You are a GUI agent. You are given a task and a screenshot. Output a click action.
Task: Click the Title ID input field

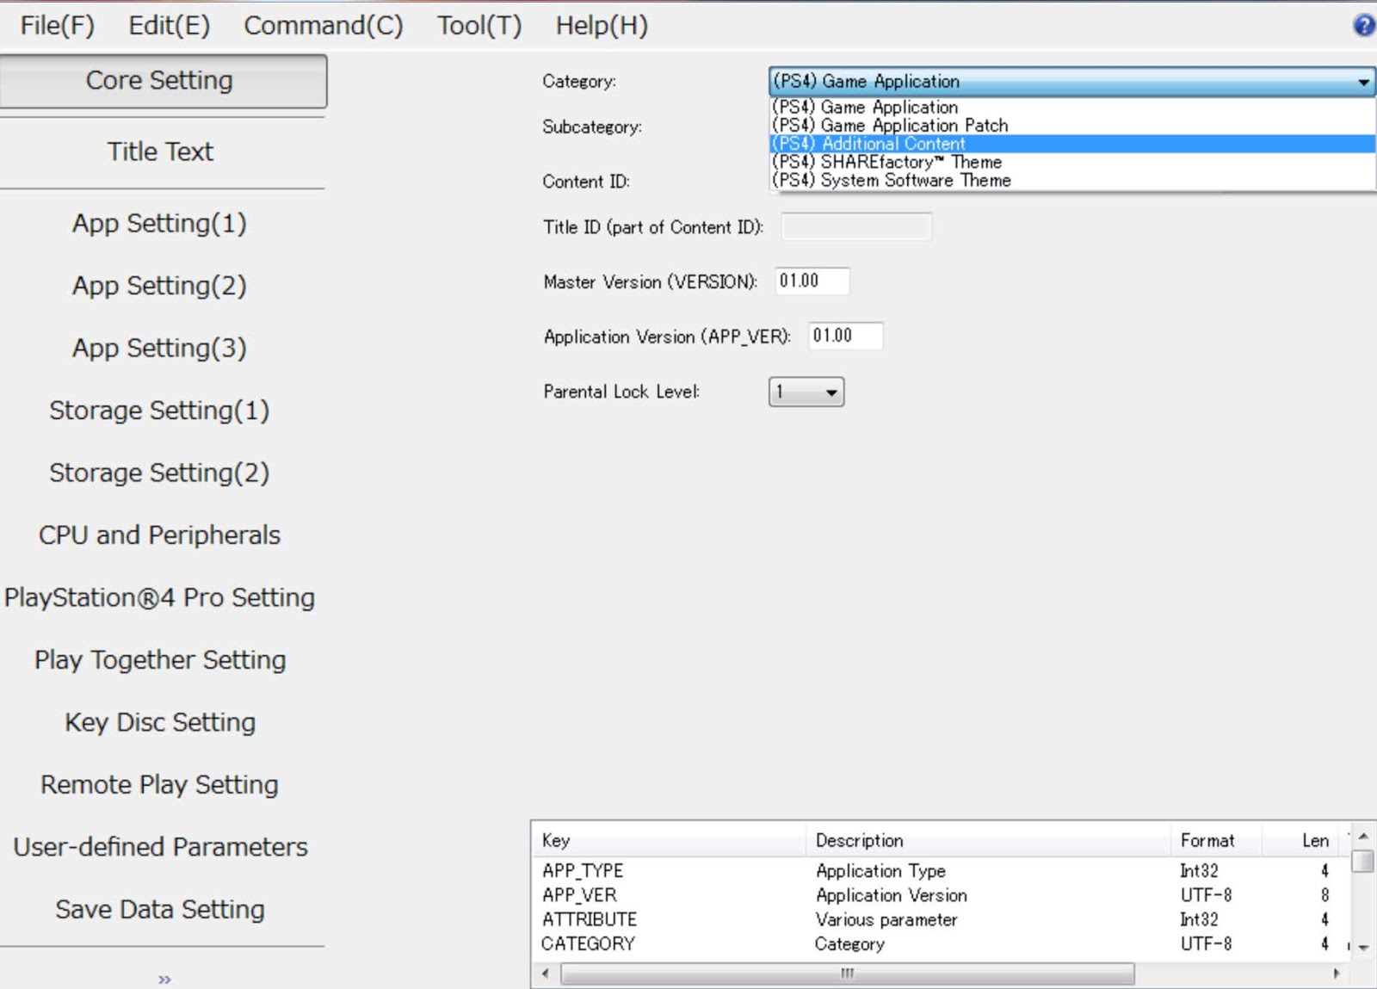856,226
